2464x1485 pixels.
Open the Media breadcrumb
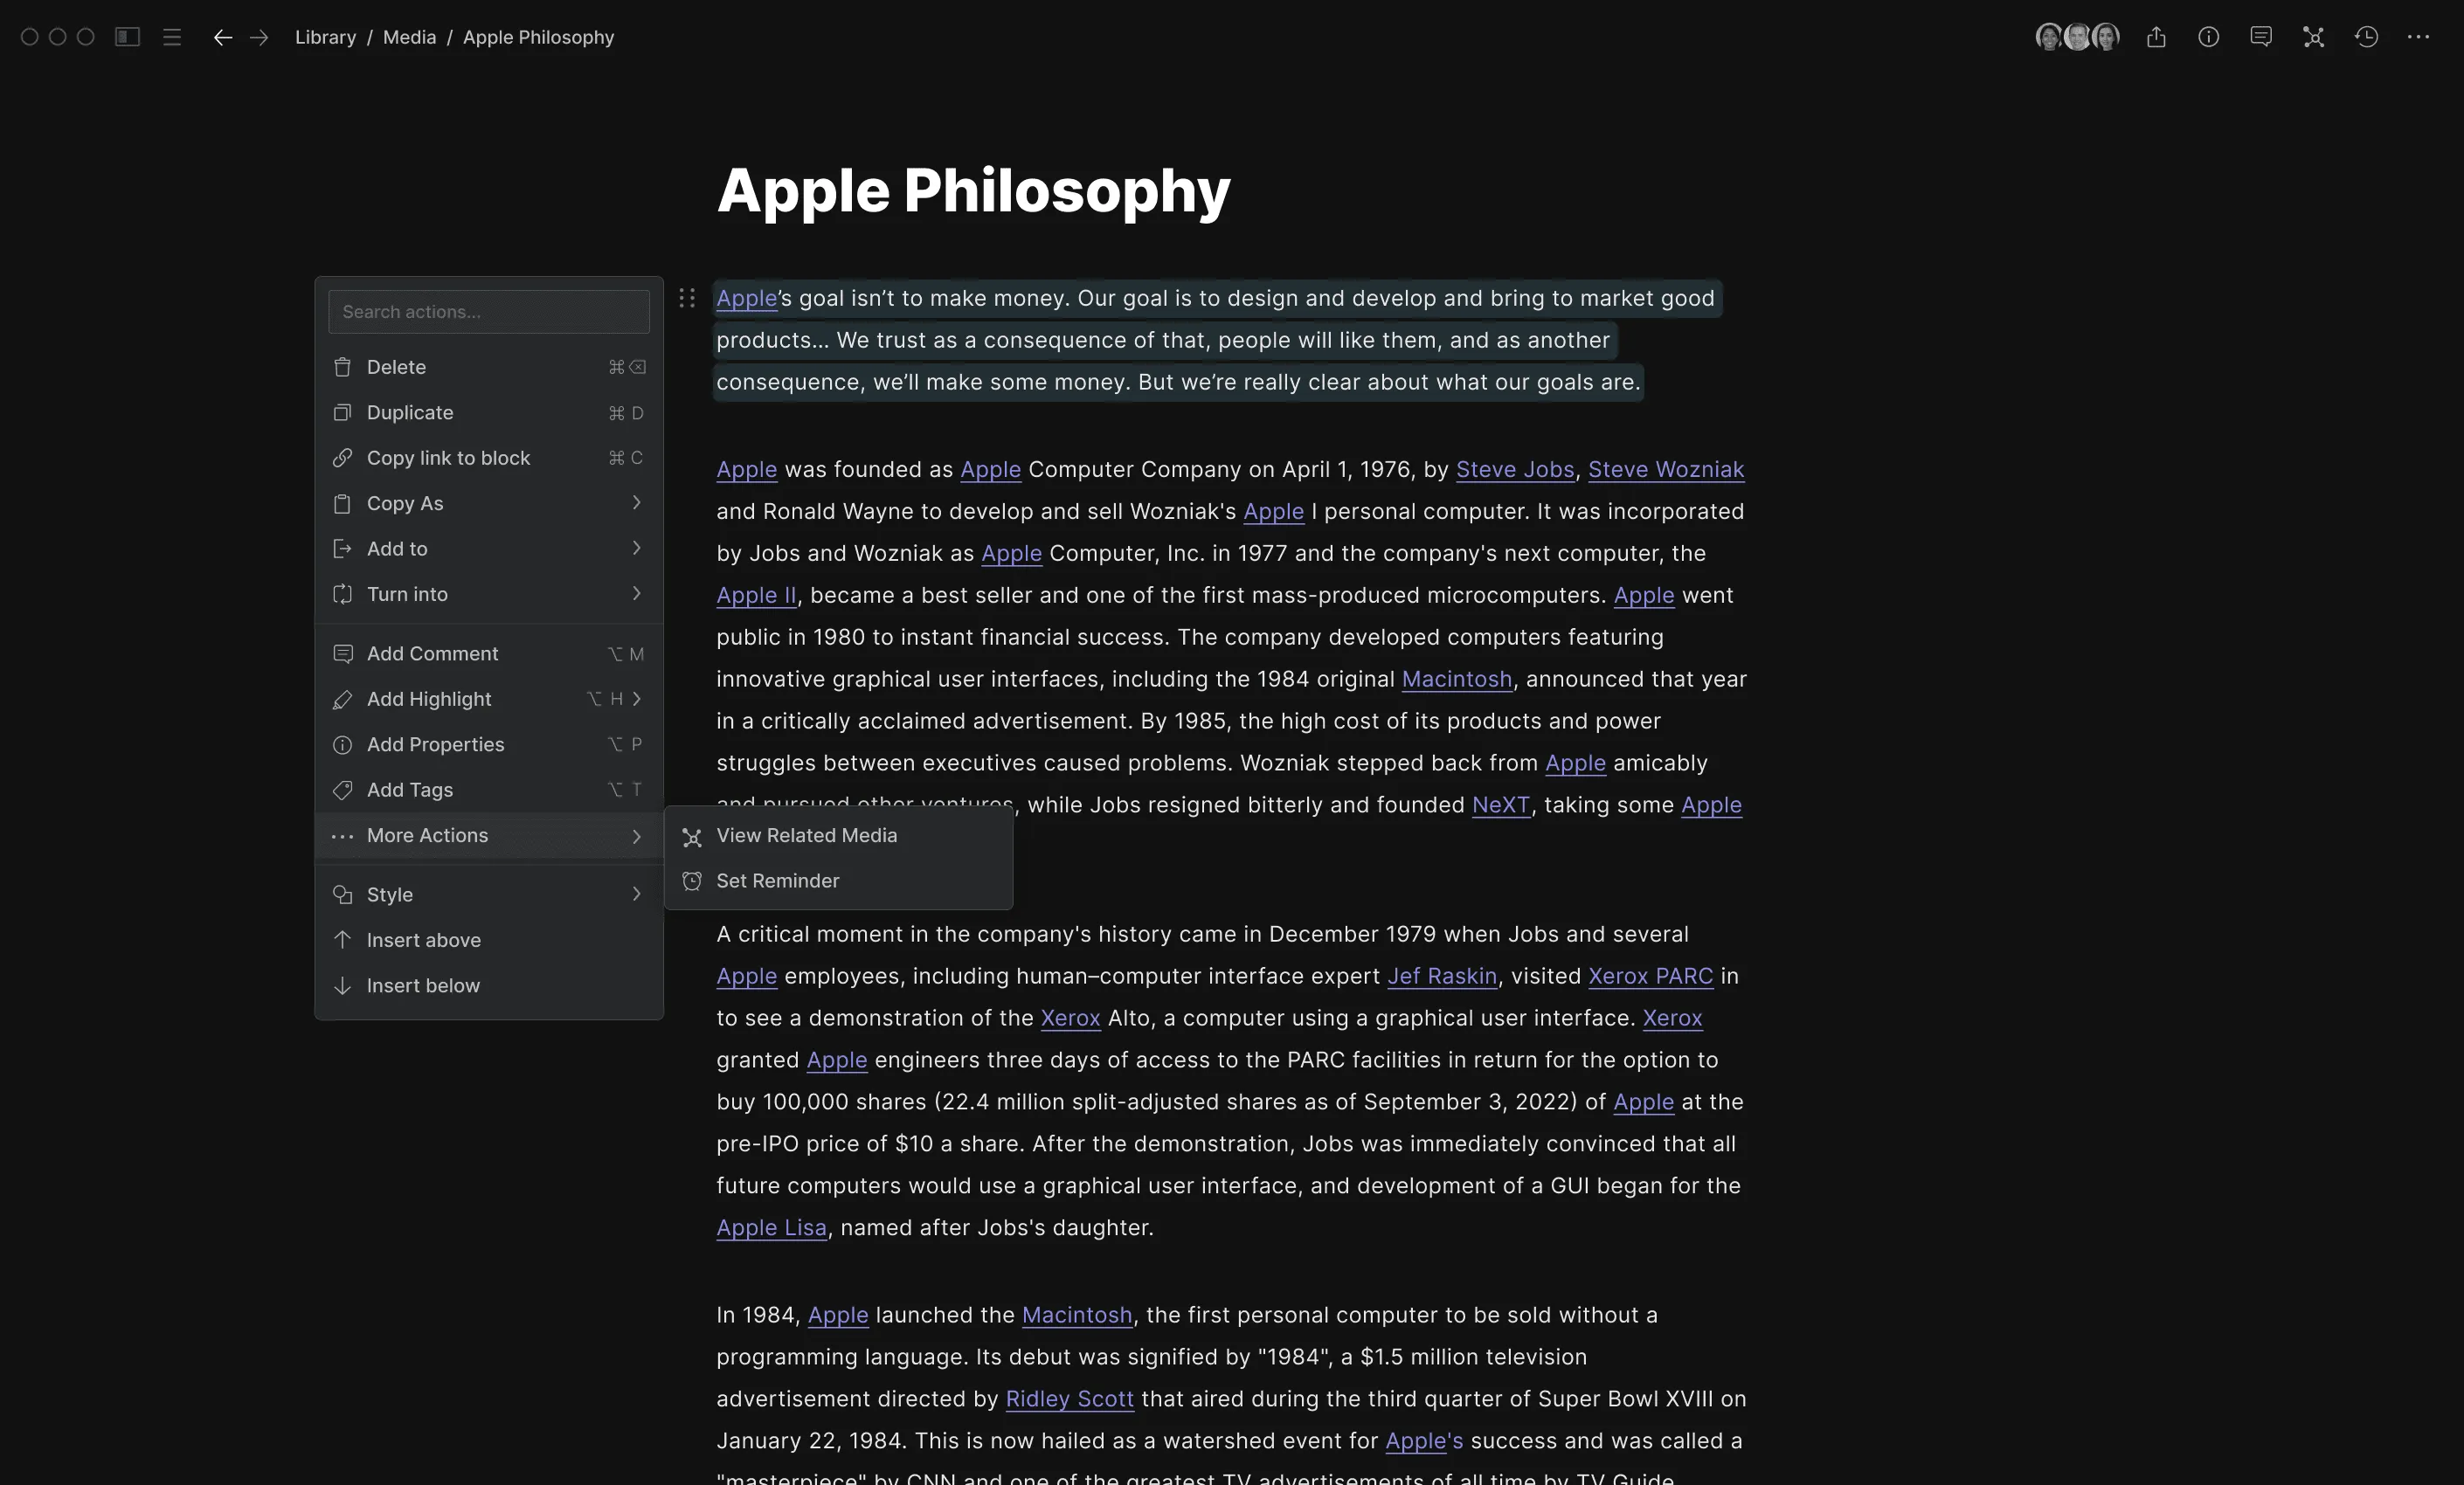409,37
